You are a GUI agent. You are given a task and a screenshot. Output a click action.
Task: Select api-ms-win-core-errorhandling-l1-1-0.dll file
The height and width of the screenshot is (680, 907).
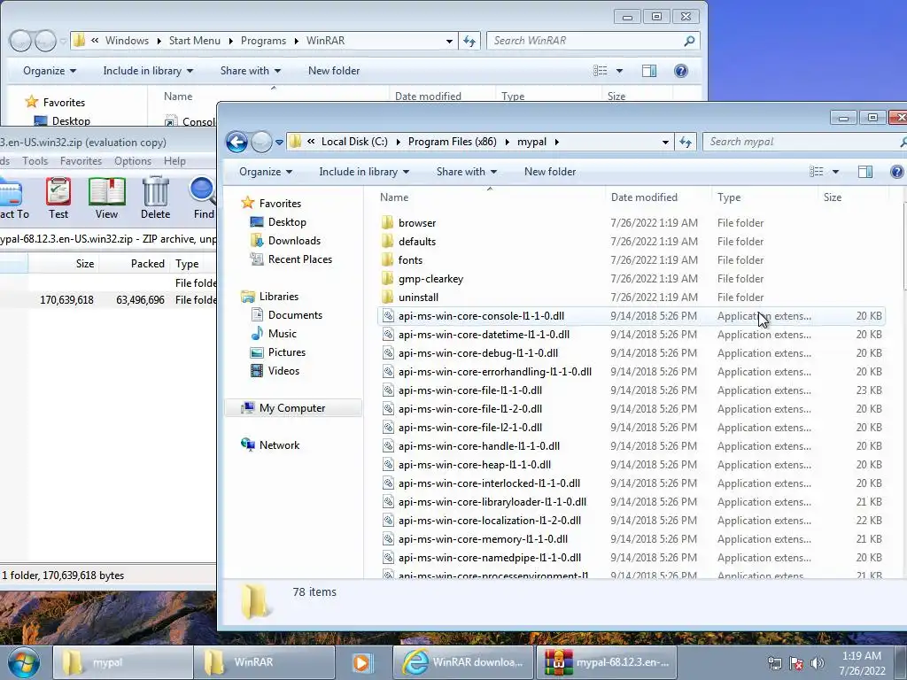631,372
